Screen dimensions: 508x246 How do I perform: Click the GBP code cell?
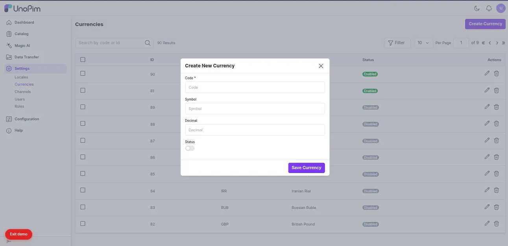pos(225,224)
